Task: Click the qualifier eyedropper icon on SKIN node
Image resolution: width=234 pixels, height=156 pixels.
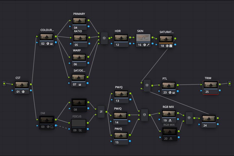Action: pyautogui.click(x=148, y=45)
